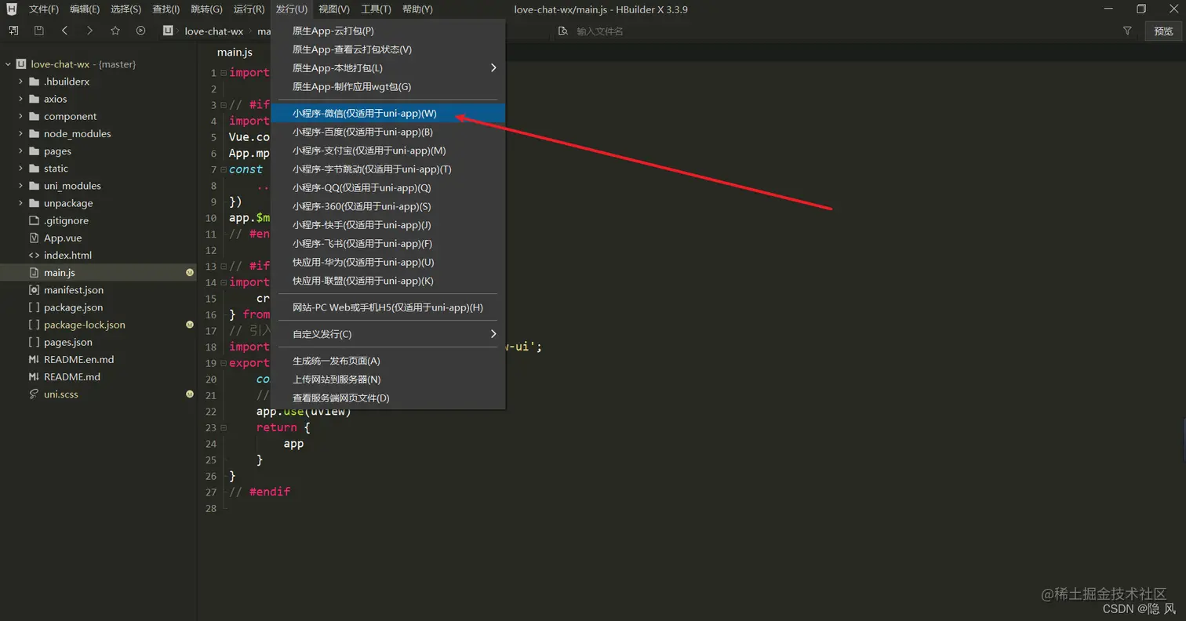Expand the node_modules folder
The image size is (1186, 621).
tap(21, 133)
